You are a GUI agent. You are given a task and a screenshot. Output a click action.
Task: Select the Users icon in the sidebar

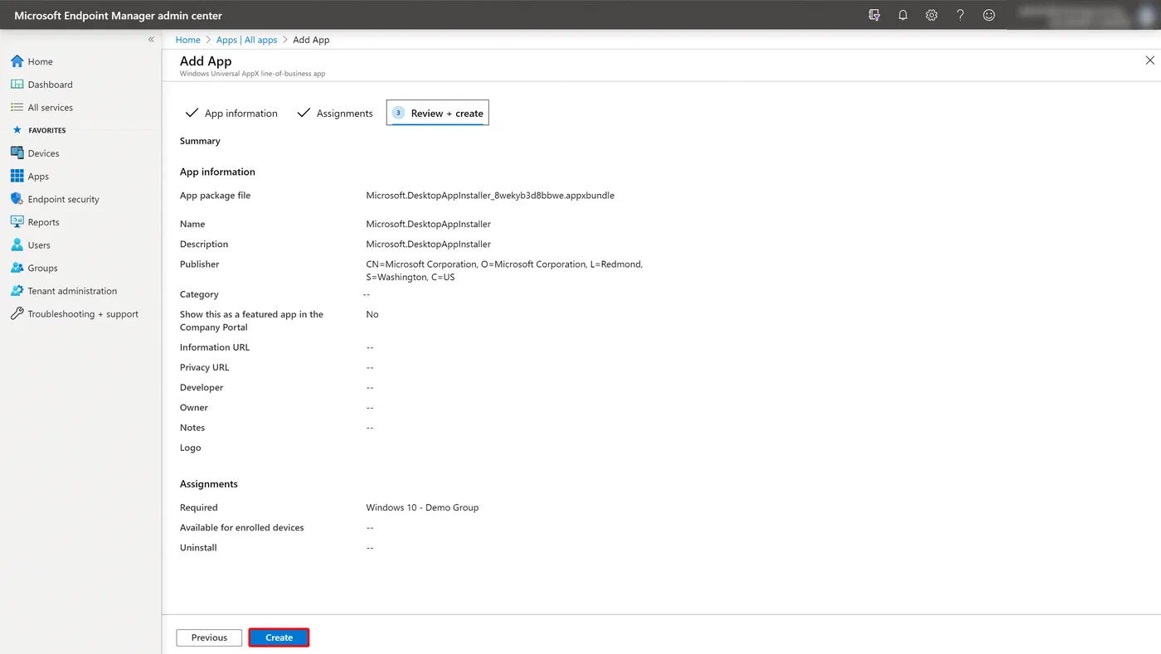(17, 245)
